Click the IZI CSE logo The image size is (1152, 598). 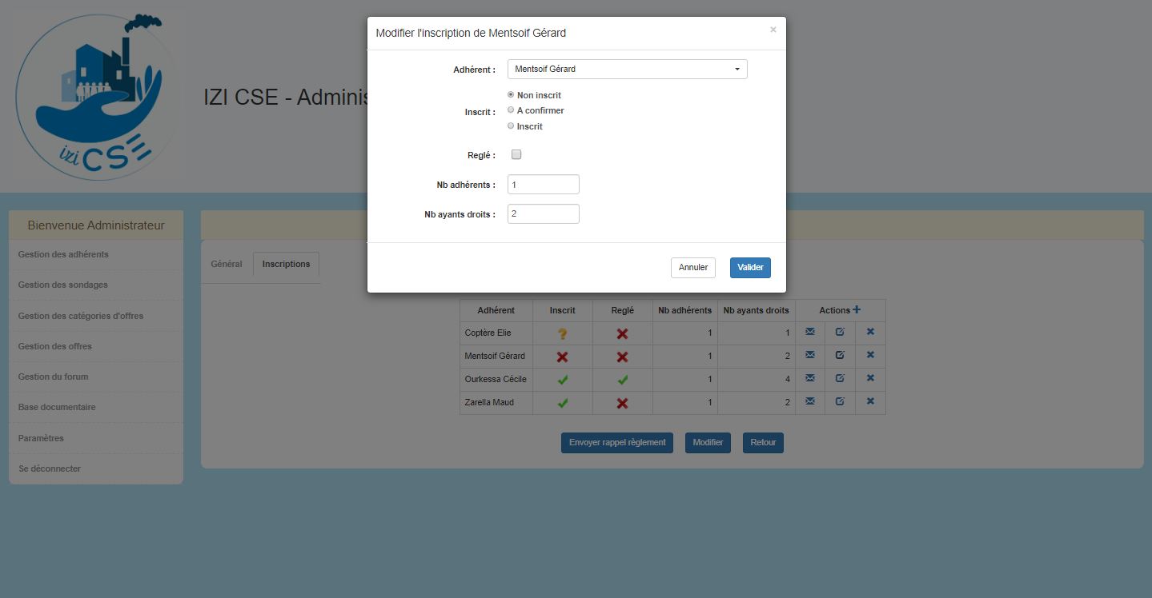click(x=94, y=96)
